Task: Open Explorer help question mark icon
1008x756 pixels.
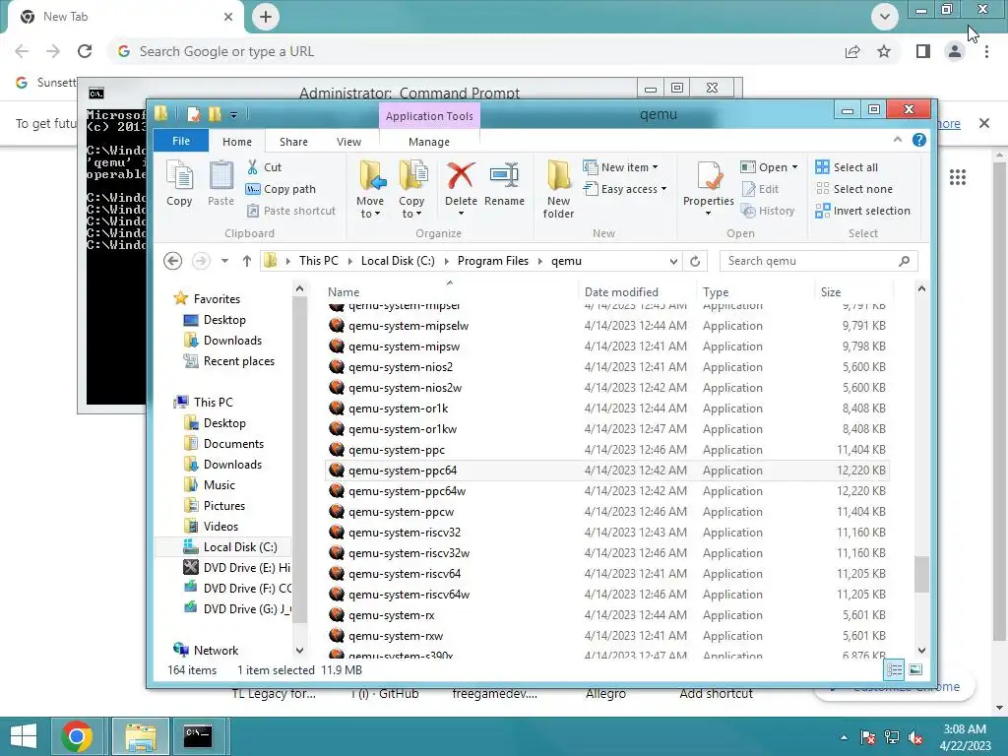Action: point(919,140)
